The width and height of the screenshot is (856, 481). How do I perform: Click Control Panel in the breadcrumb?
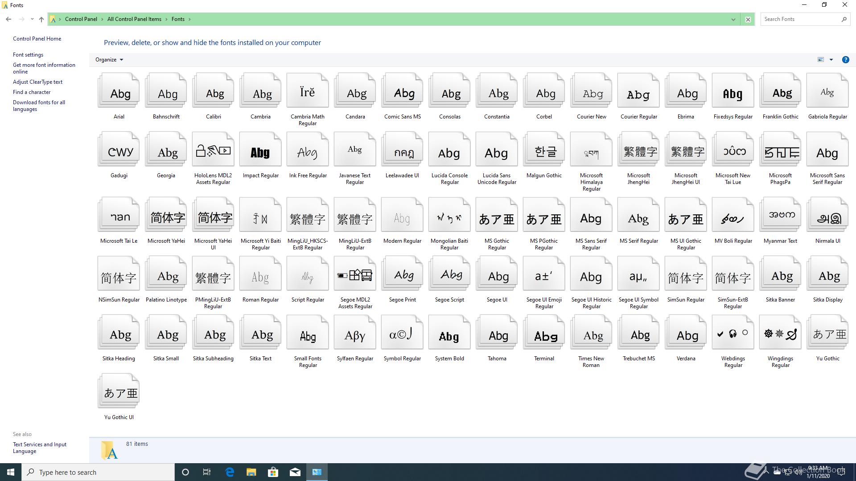pyautogui.click(x=81, y=19)
